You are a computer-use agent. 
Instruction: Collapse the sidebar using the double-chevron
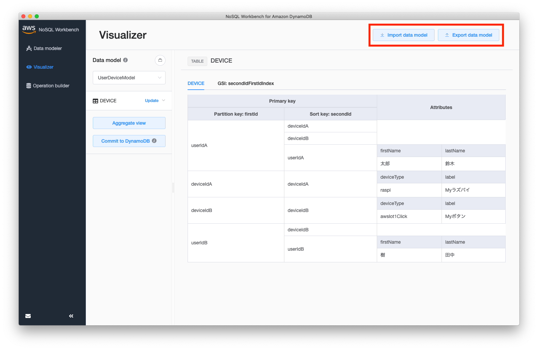(71, 316)
